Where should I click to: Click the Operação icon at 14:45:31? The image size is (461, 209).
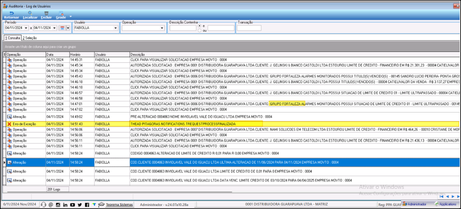coord(9,60)
